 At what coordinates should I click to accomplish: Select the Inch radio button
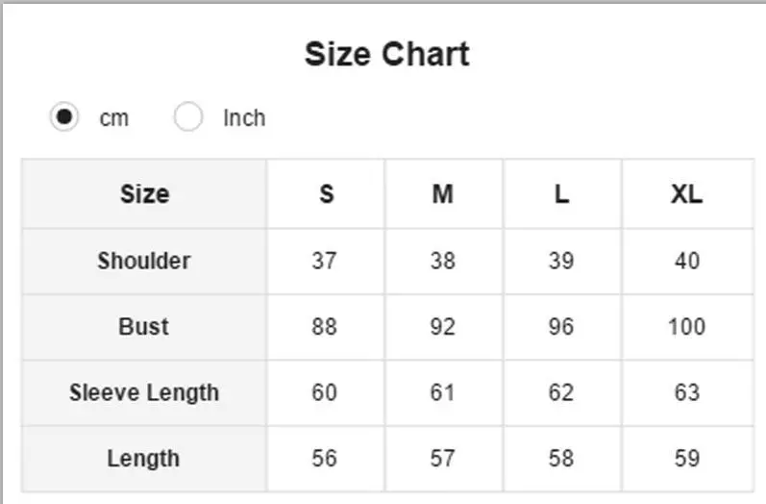coord(188,118)
